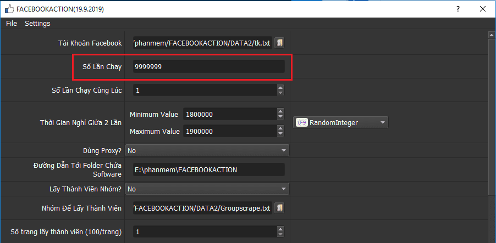Decrease the Maximum Value spinner
This screenshot has height=243, width=496.
(280, 134)
